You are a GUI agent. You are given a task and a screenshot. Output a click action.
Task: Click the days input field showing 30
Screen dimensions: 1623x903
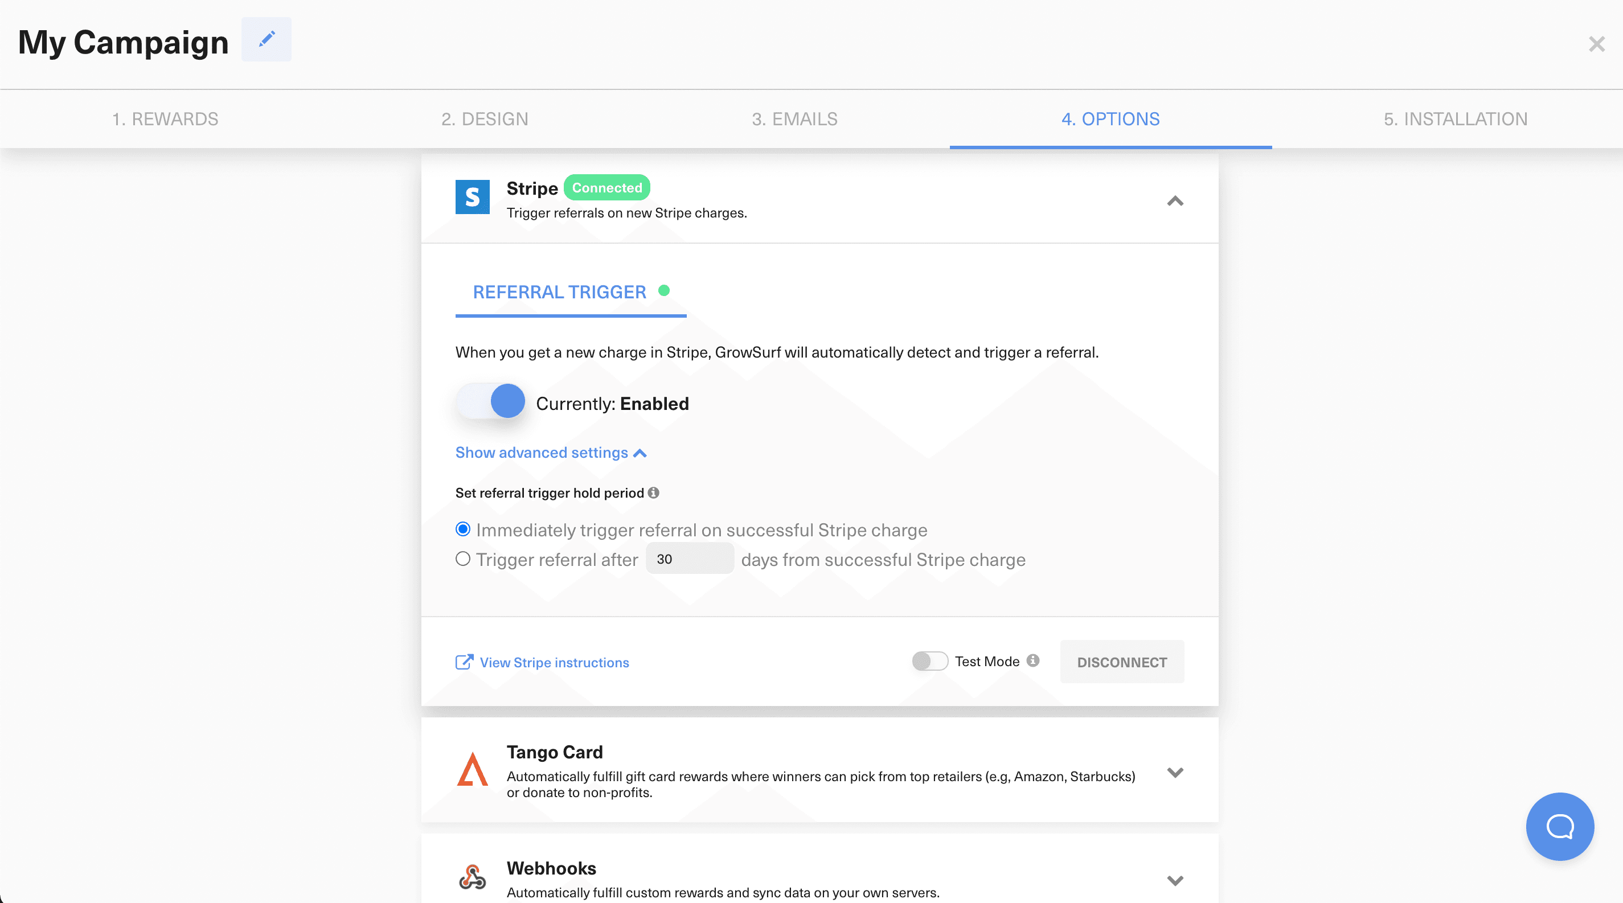tap(688, 559)
